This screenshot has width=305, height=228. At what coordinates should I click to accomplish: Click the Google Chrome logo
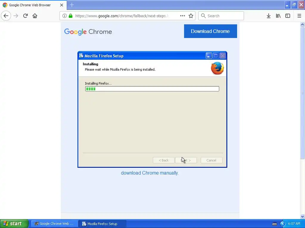pyautogui.click(x=88, y=31)
